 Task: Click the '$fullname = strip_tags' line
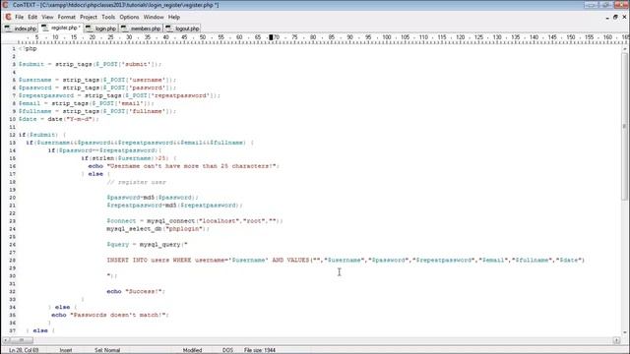(96, 111)
